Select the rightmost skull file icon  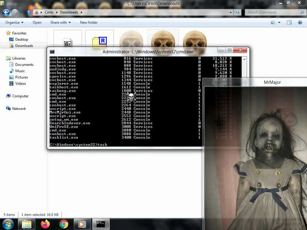click(x=195, y=39)
